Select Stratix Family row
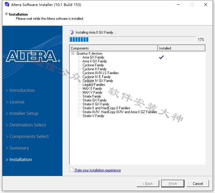215x193 pixels. tap(92, 96)
